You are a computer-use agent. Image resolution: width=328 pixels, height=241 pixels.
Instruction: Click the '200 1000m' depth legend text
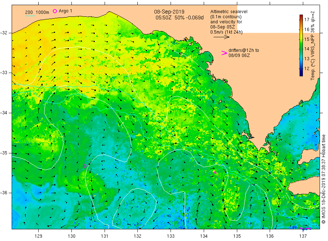pyautogui.click(x=37, y=12)
